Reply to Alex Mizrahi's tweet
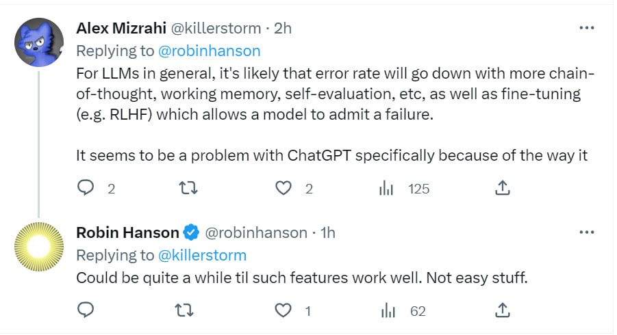This screenshot has height=335, width=617. (x=86, y=188)
